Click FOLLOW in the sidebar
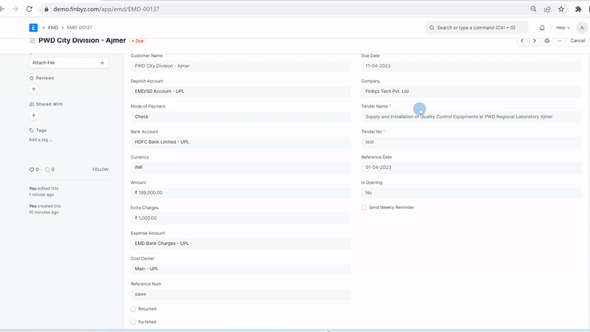Screen dimensions: 590x332 (x=100, y=170)
